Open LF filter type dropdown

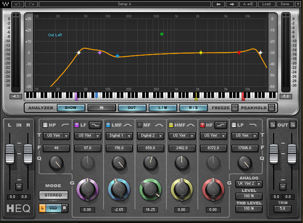(88, 135)
